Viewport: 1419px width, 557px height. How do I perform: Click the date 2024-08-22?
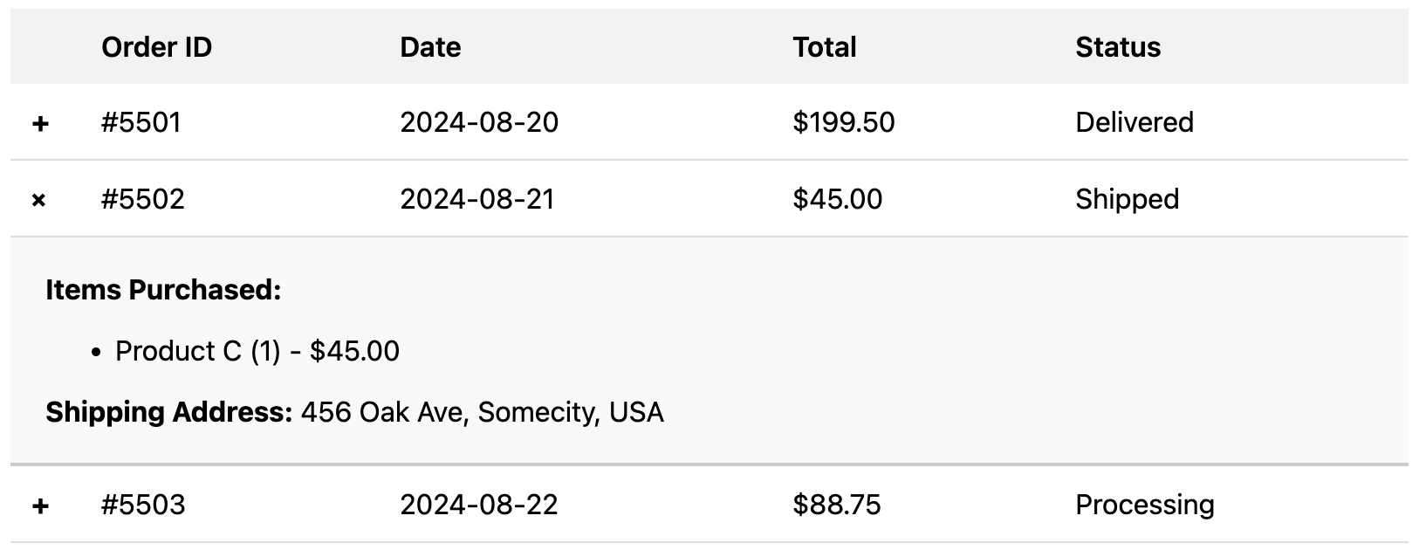pos(479,505)
